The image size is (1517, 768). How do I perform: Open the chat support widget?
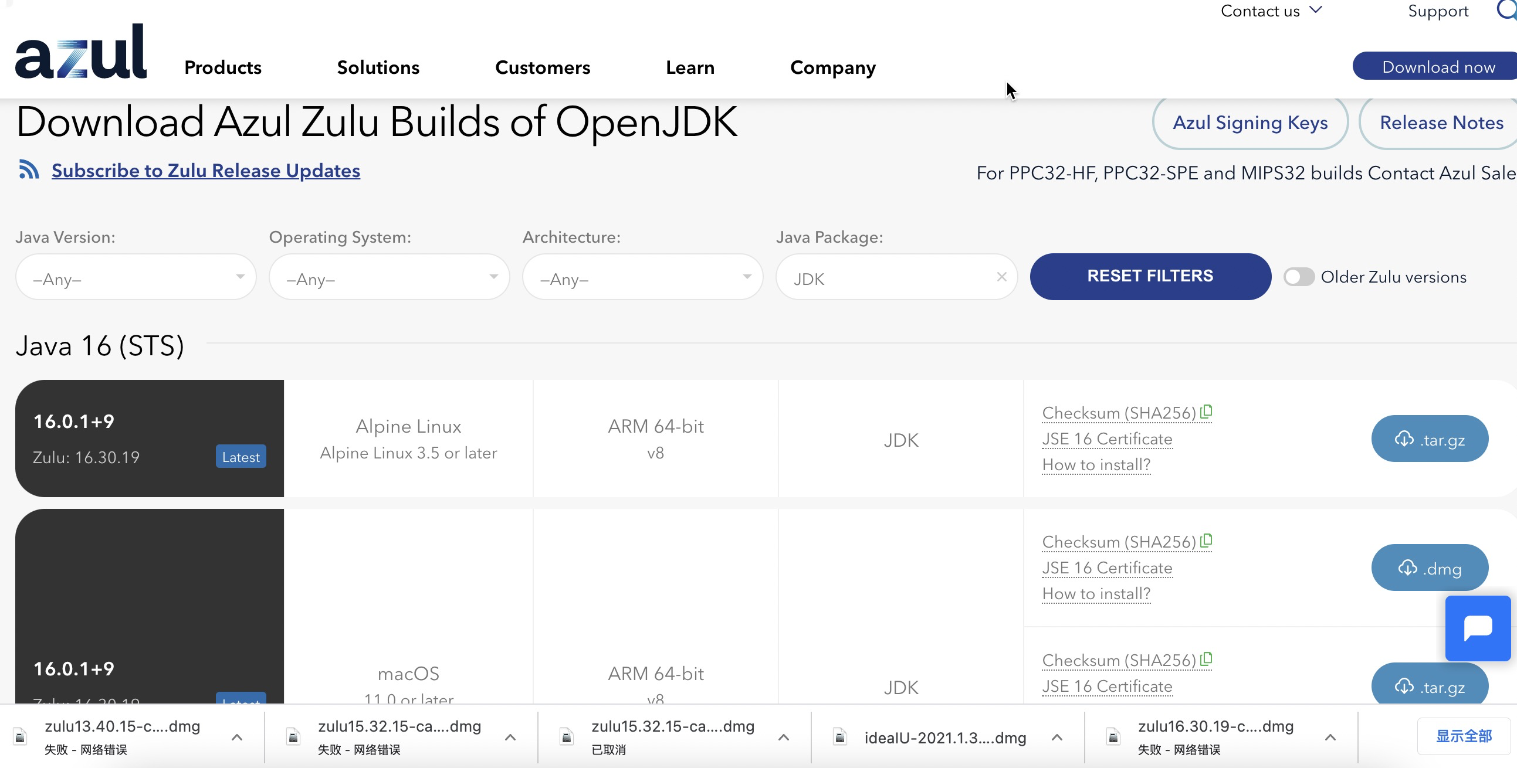[1478, 627]
